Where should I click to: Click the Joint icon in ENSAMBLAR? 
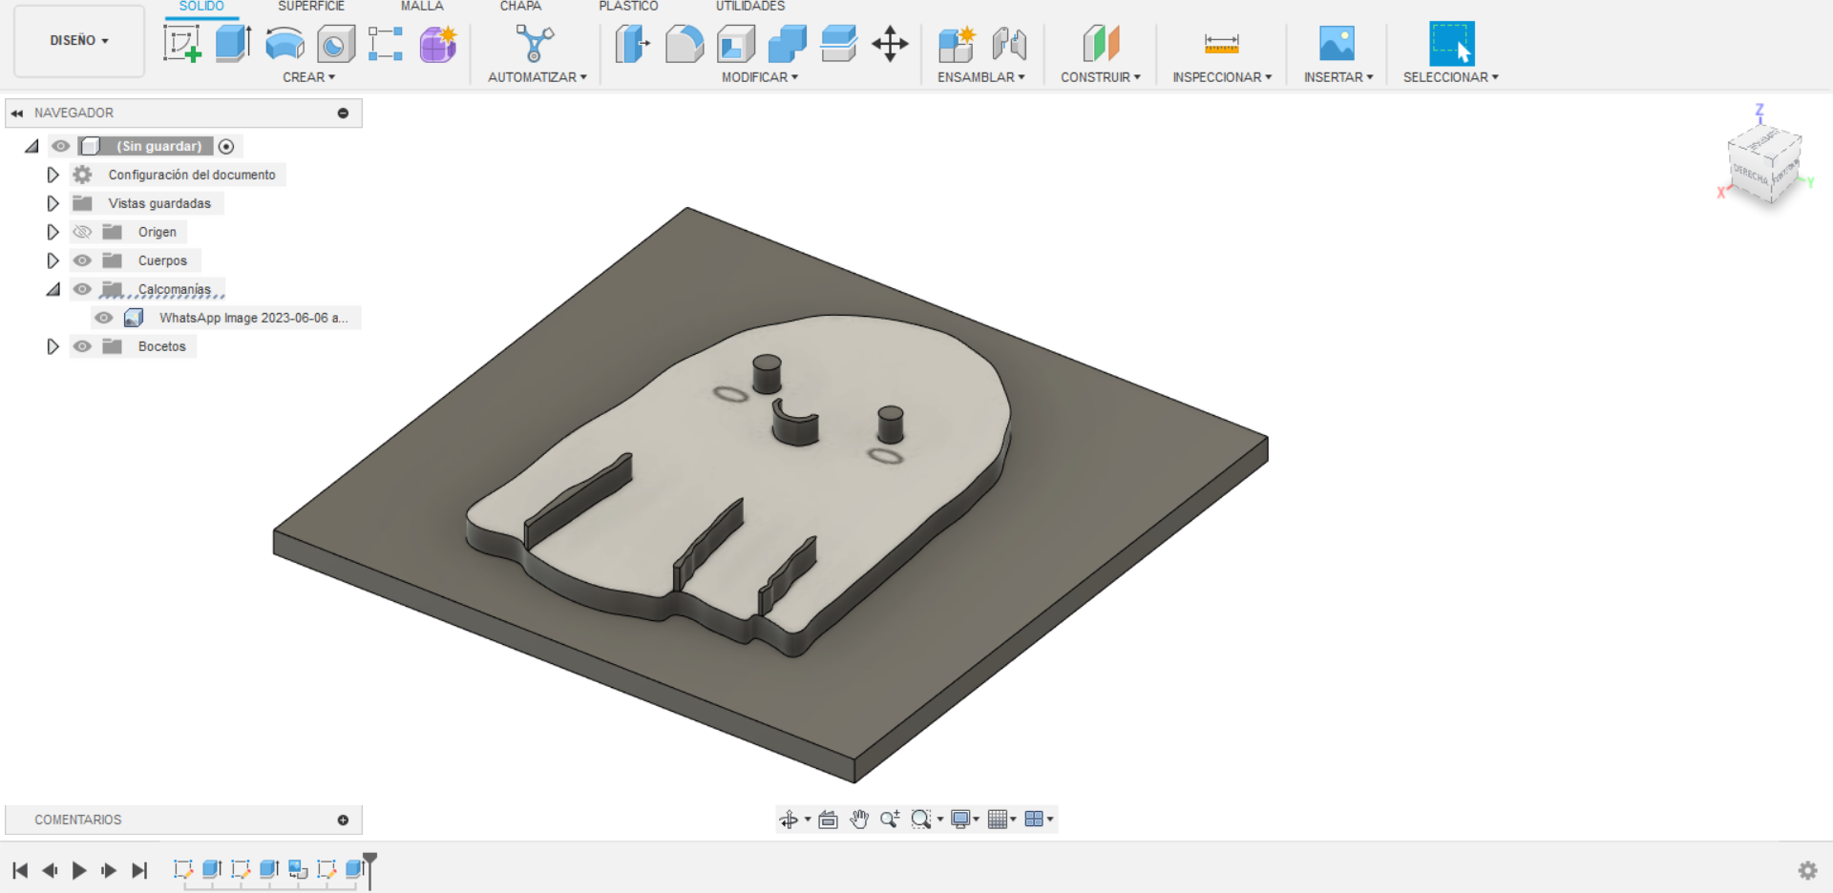(1009, 44)
